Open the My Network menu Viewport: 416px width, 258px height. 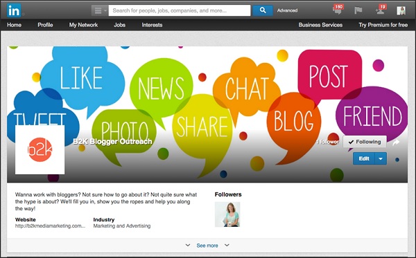click(x=83, y=25)
